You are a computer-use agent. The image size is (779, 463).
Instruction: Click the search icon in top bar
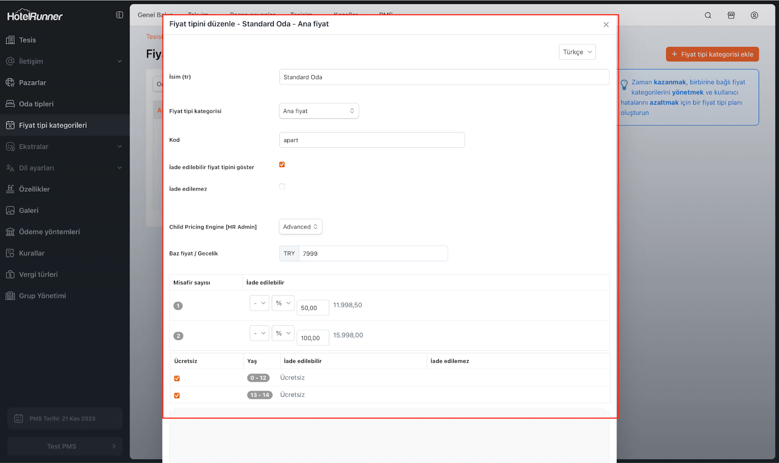point(708,16)
